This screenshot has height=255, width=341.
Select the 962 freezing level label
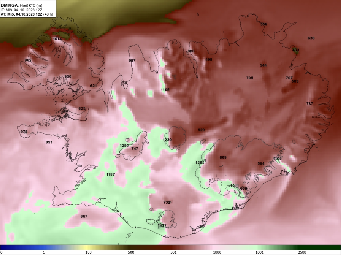[x=28, y=60]
